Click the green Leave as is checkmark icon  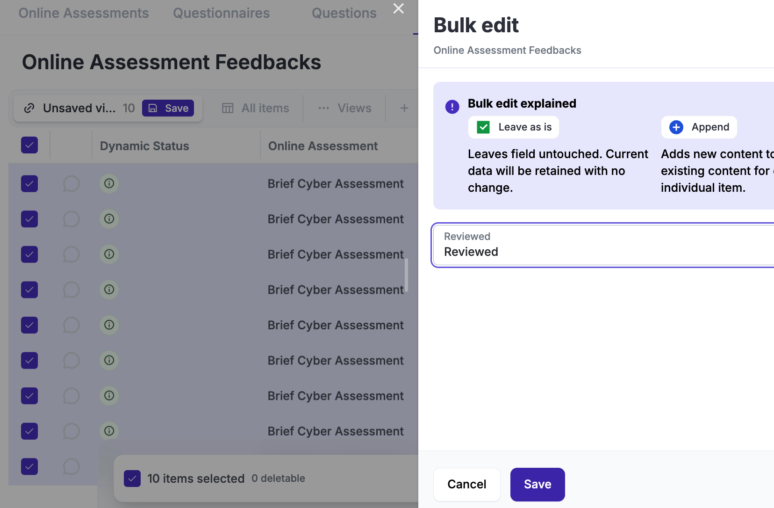click(x=483, y=127)
